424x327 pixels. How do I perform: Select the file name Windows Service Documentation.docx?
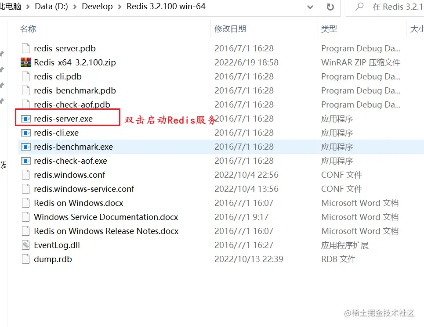[106, 217]
